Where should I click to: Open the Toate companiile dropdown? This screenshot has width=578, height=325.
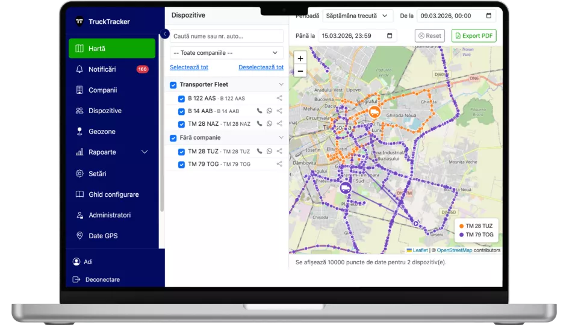pyautogui.click(x=226, y=53)
